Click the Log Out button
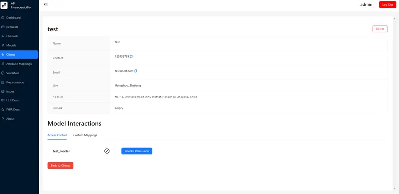The image size is (399, 194). [388, 5]
